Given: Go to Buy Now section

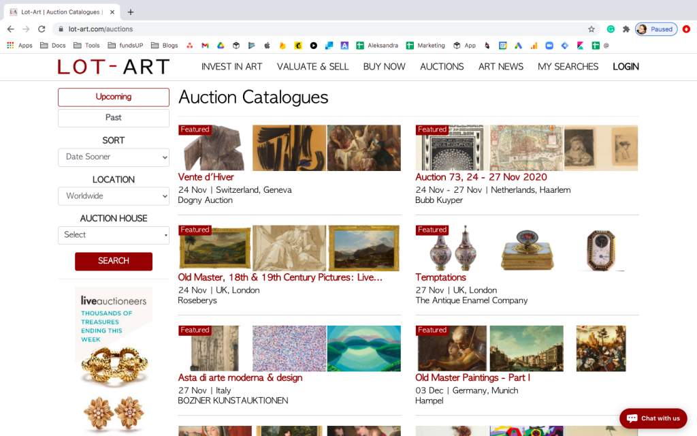Looking at the screenshot, I should 384,67.
